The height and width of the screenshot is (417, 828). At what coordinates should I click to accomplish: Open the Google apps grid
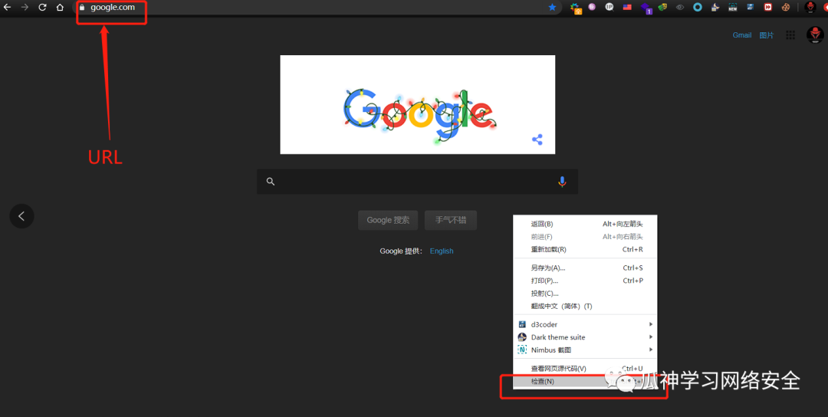click(790, 34)
